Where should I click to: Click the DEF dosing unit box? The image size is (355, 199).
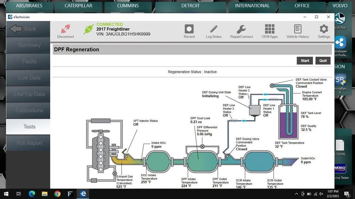[255, 111]
